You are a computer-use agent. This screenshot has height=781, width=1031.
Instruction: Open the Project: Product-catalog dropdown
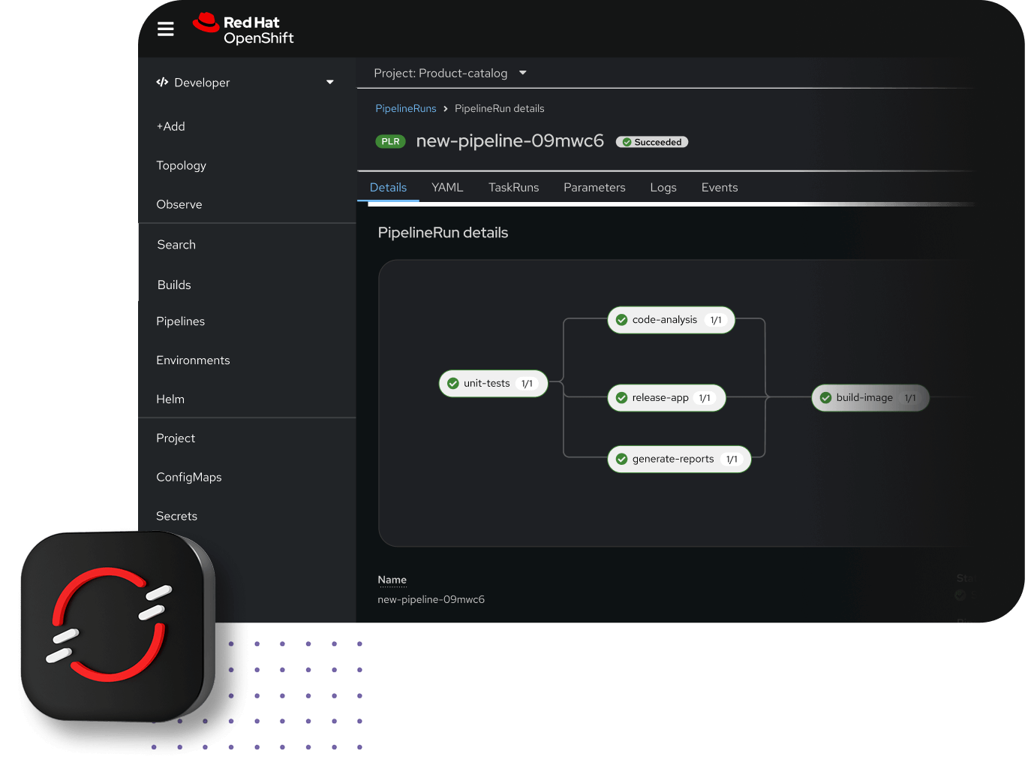point(450,73)
